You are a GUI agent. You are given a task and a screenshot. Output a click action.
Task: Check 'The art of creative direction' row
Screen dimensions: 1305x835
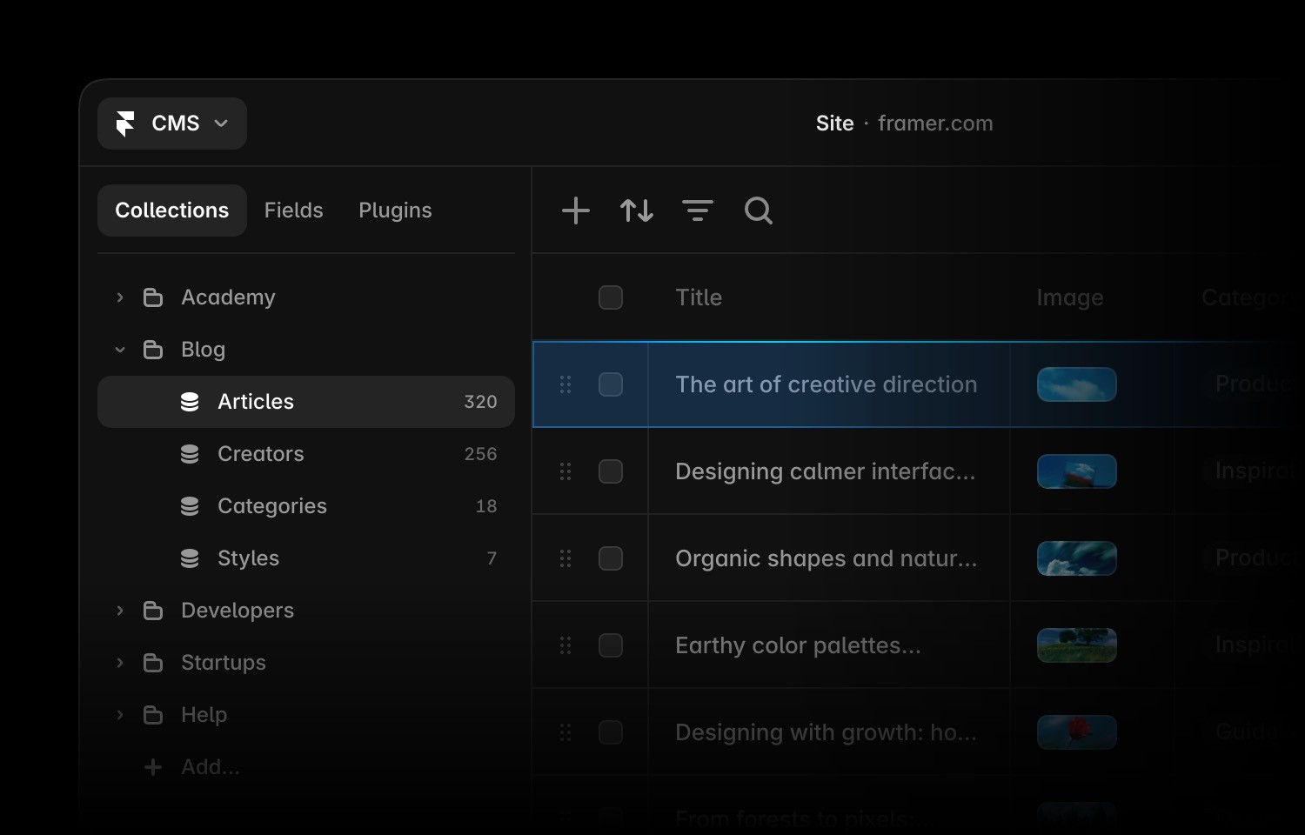611,384
